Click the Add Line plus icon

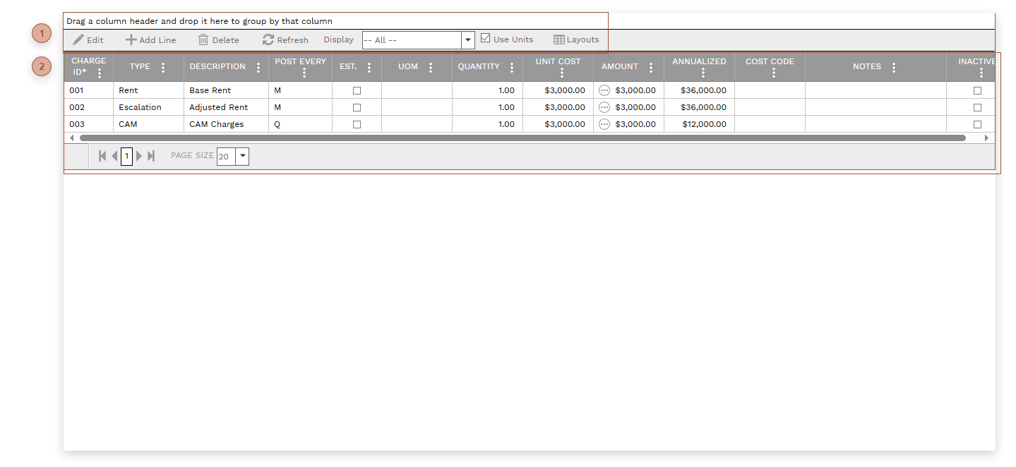click(x=130, y=40)
